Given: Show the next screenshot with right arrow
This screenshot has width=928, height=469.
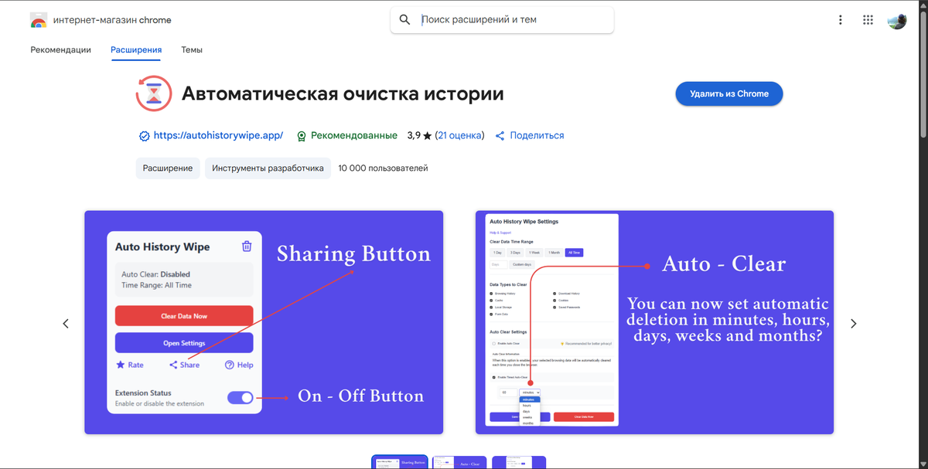Looking at the screenshot, I should [x=854, y=324].
